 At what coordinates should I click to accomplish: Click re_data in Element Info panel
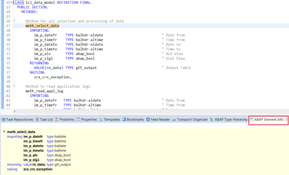(39, 165)
